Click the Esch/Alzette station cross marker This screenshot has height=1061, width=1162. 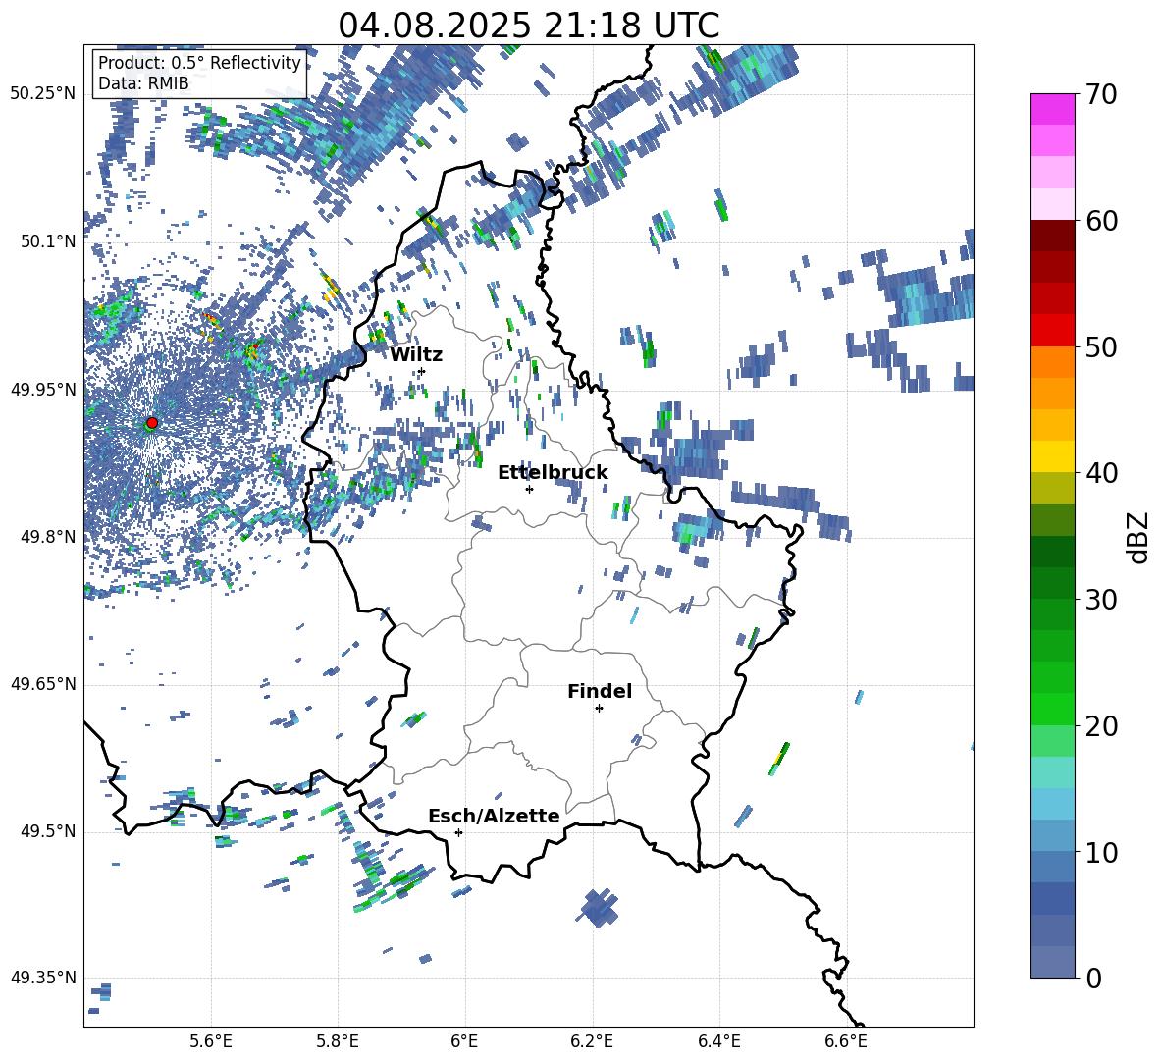point(458,832)
